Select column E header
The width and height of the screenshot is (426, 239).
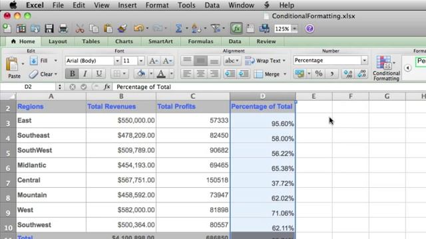[x=314, y=96]
